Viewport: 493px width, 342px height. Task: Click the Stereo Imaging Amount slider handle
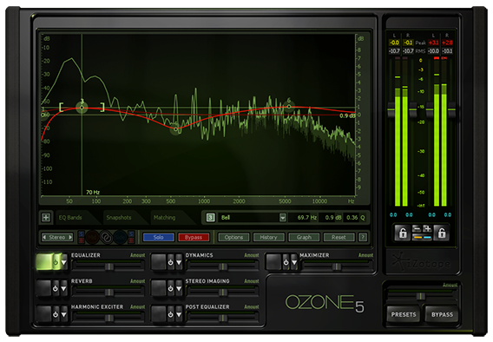tap(223, 293)
